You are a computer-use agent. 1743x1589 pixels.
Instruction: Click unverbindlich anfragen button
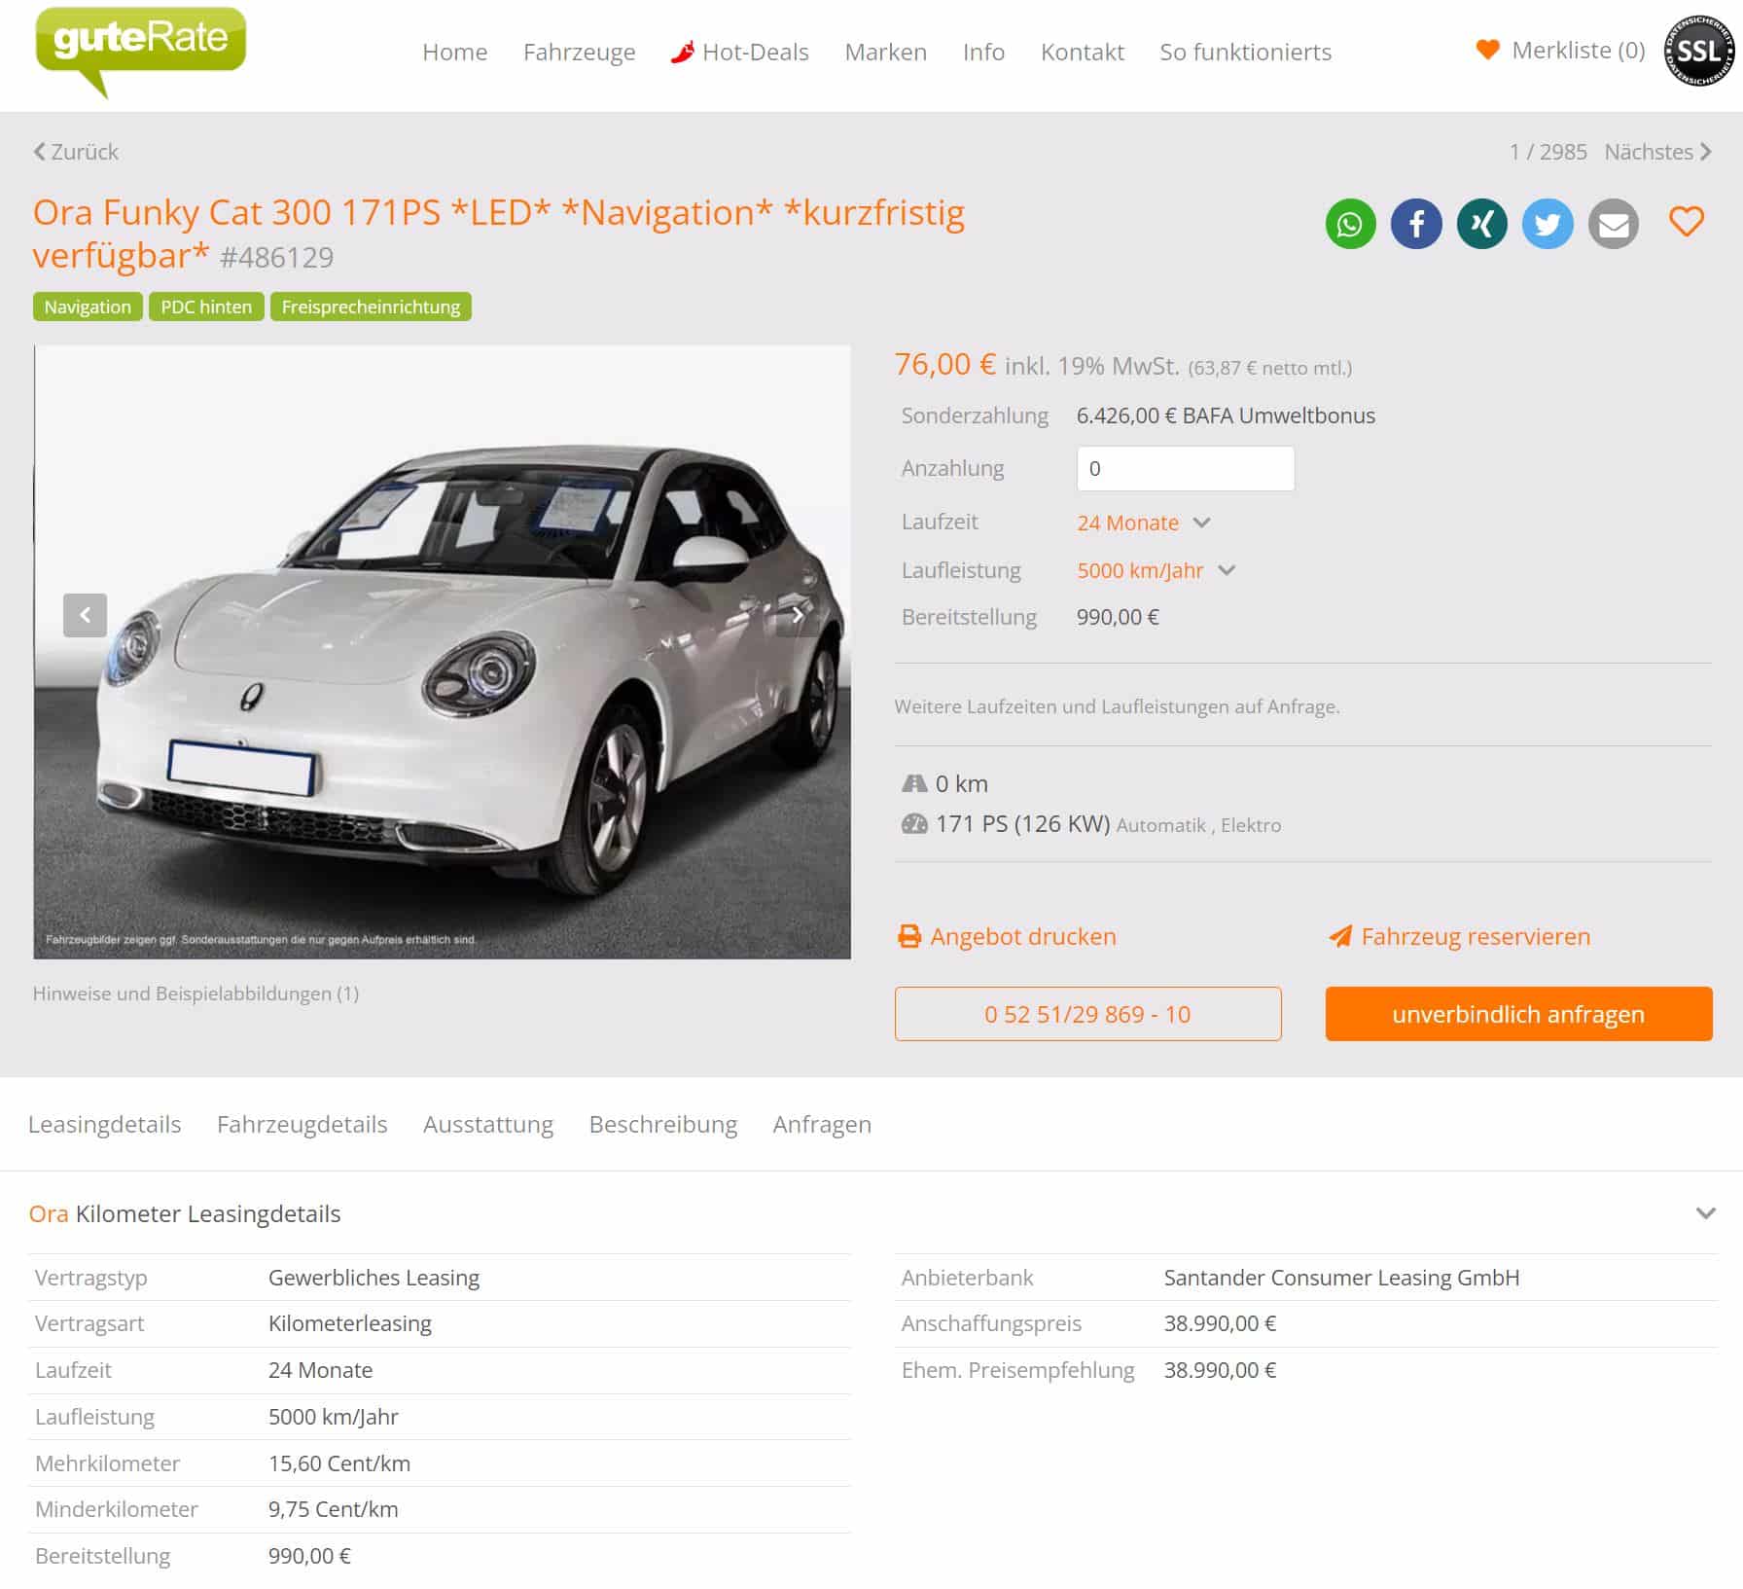click(x=1518, y=1014)
